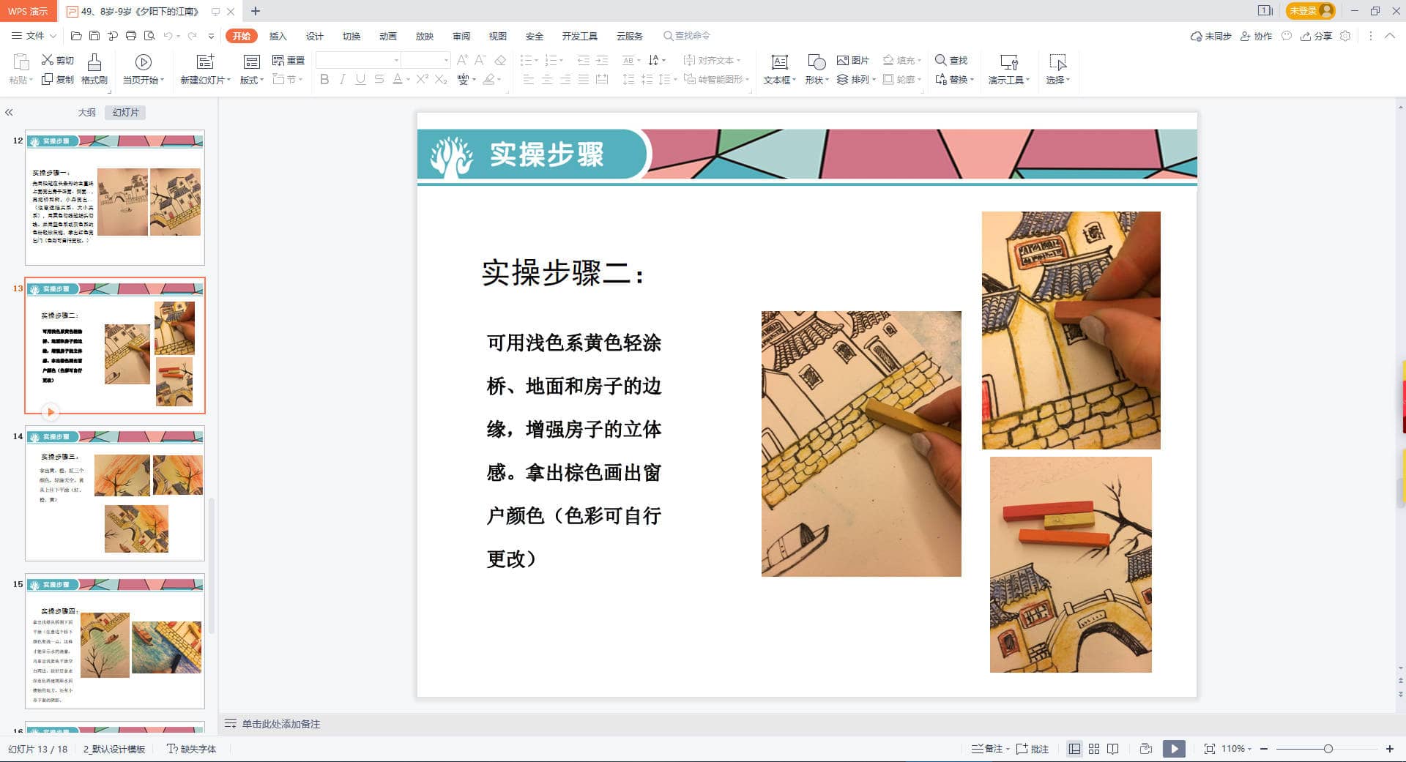
Task: Open the 文本框 text box dropdown
Action: click(779, 80)
